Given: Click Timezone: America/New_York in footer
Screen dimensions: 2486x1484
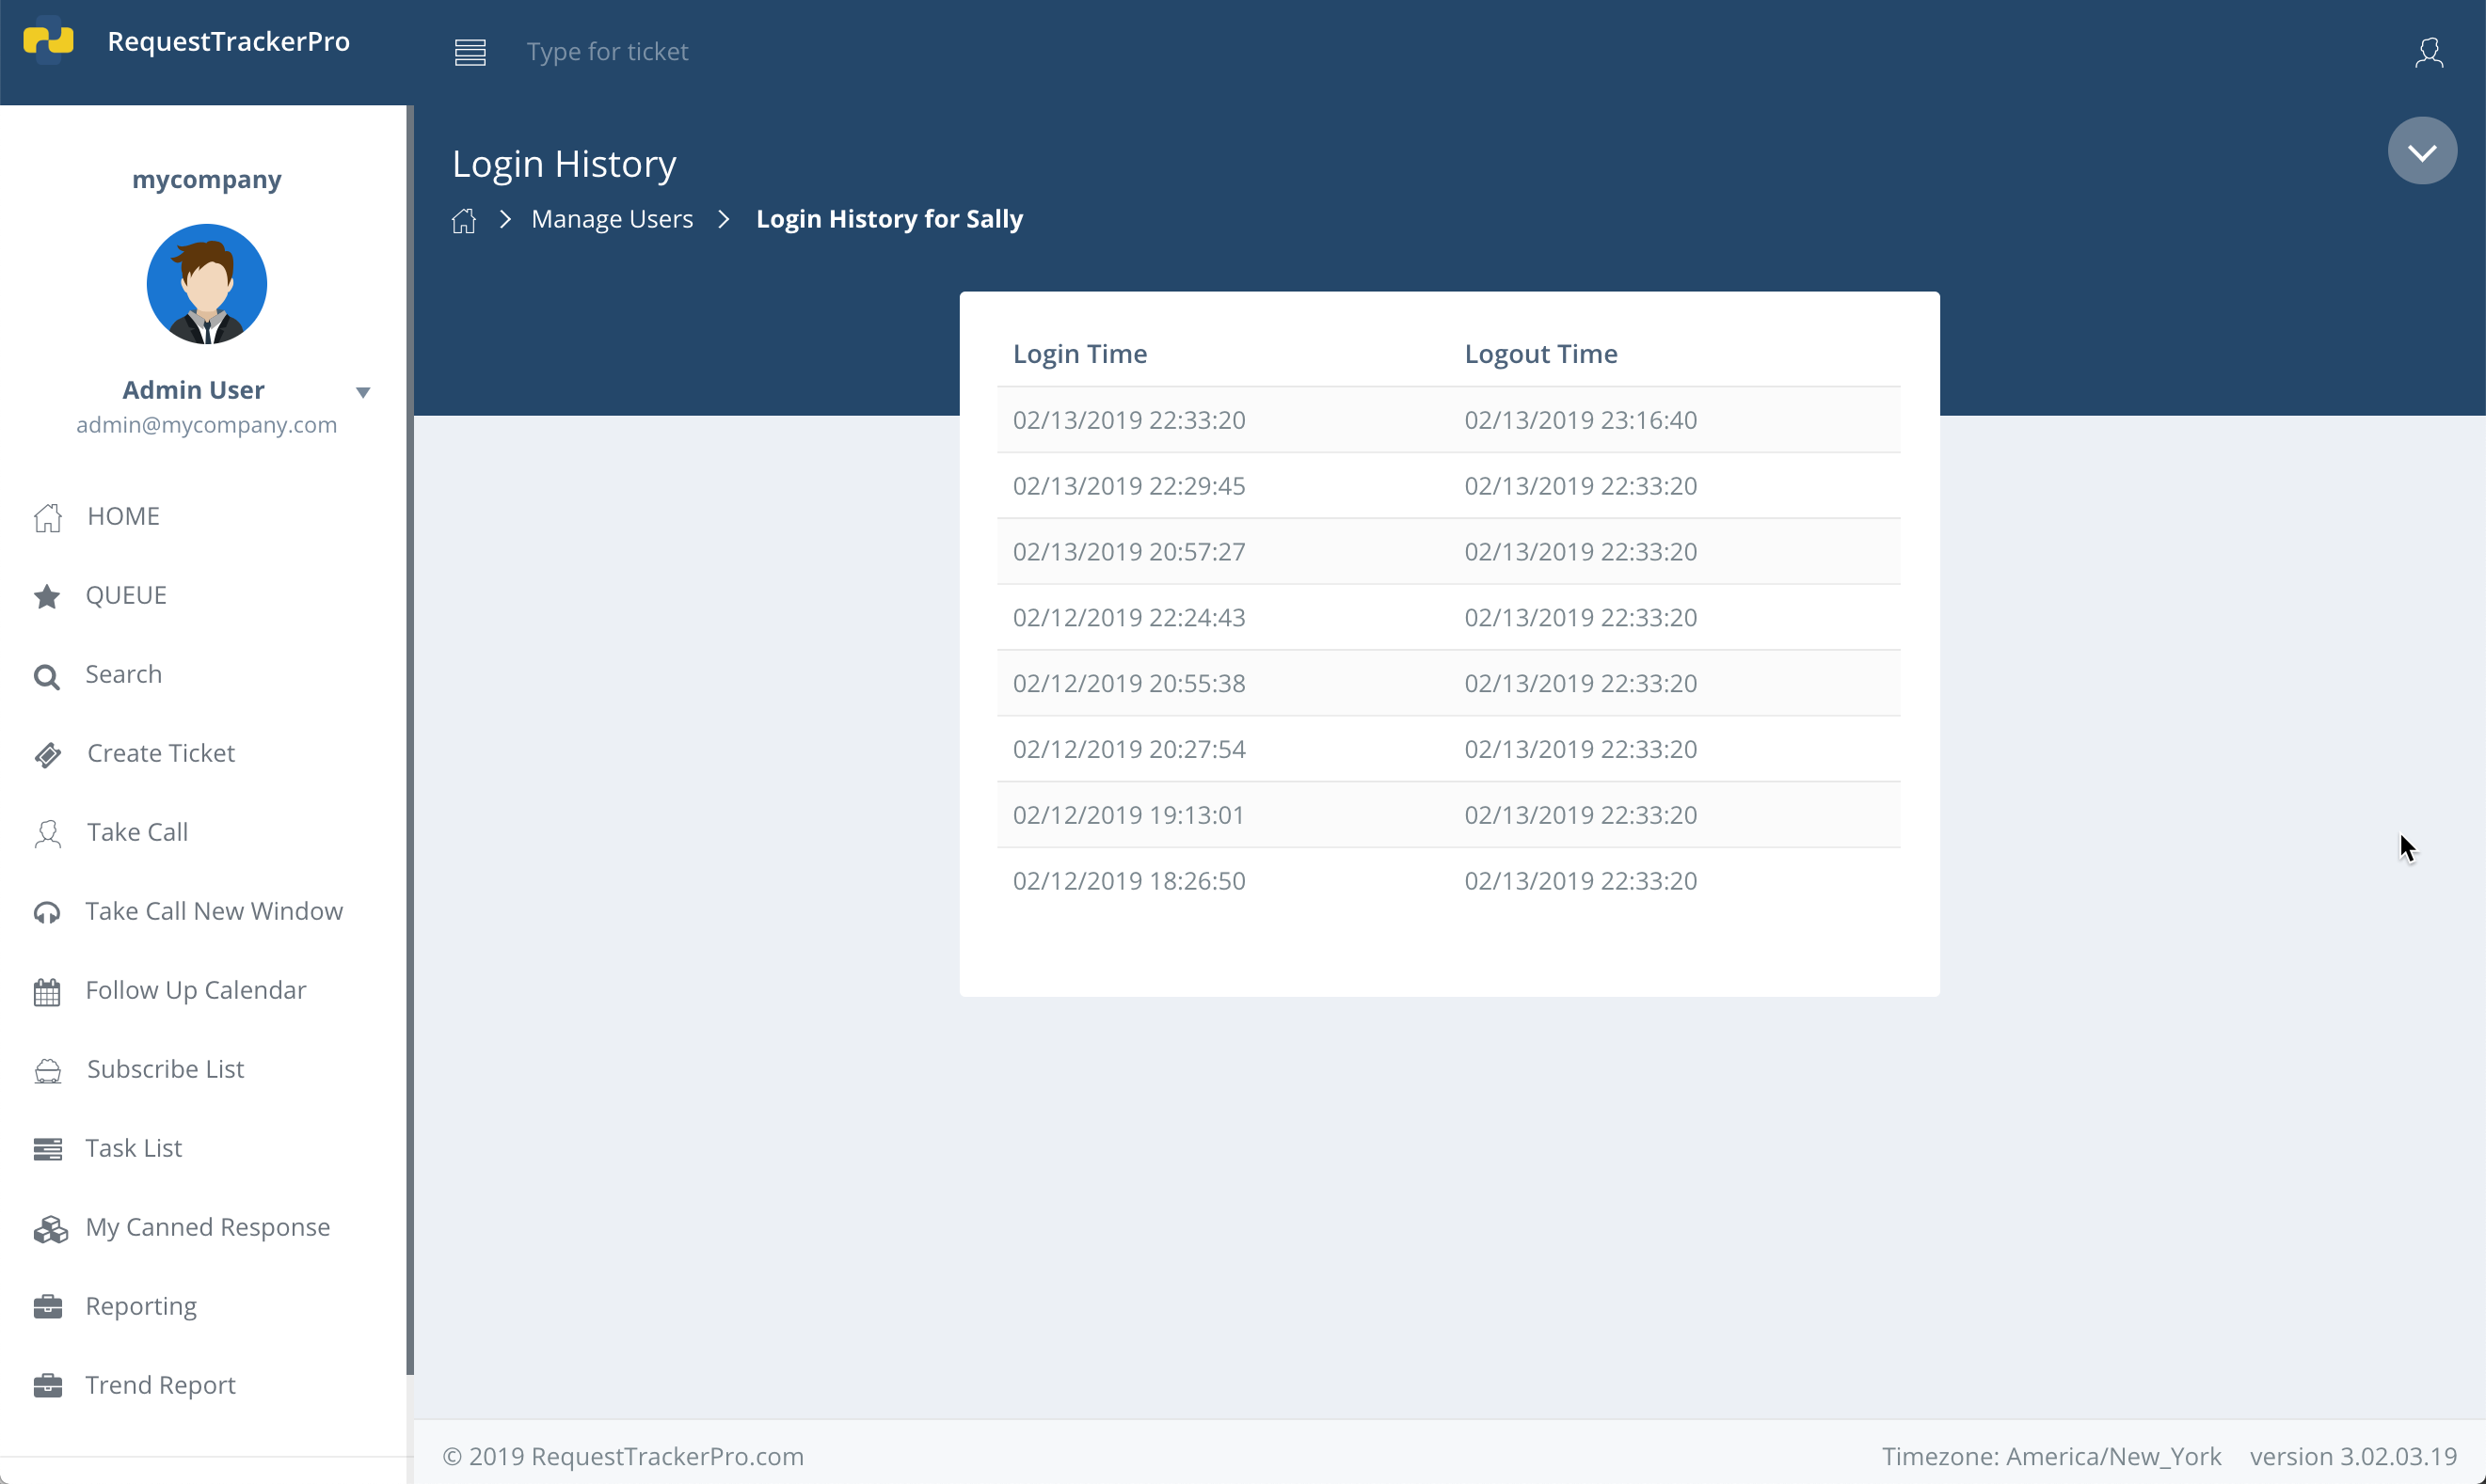Looking at the screenshot, I should 2051,1457.
